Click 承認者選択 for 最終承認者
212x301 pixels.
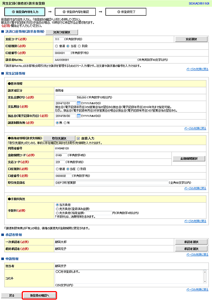point(191,248)
